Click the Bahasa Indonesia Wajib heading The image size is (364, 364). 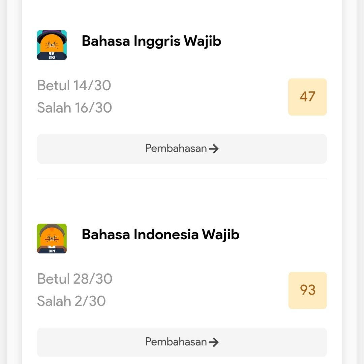160,235
